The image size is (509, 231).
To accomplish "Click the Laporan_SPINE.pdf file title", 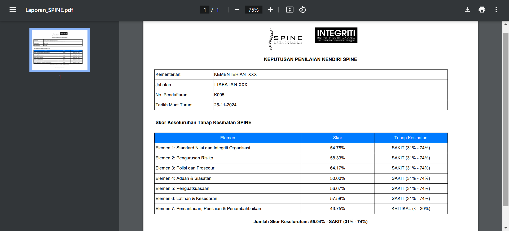I will click(x=49, y=10).
